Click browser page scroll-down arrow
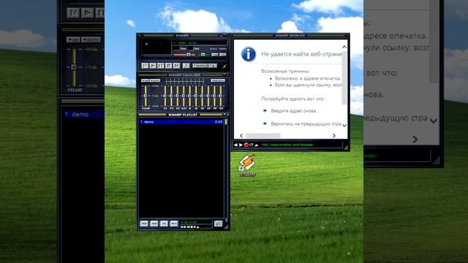468x263 pixels. tap(344, 125)
